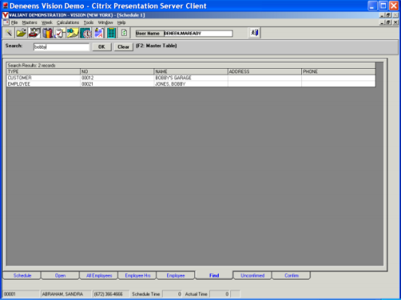Click the OK search button
401x300 pixels.
coord(102,46)
